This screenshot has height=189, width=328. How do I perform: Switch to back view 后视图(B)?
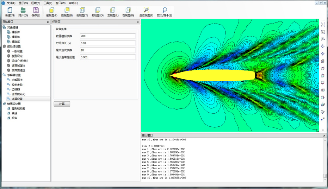pyautogui.click(x=67, y=12)
